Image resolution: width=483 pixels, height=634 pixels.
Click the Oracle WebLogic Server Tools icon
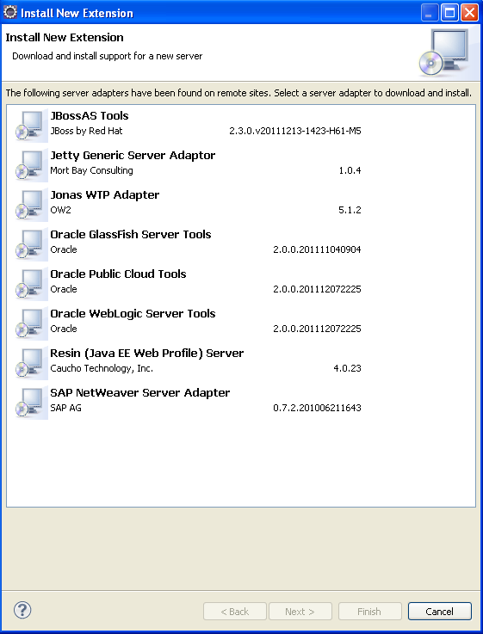tap(30, 323)
